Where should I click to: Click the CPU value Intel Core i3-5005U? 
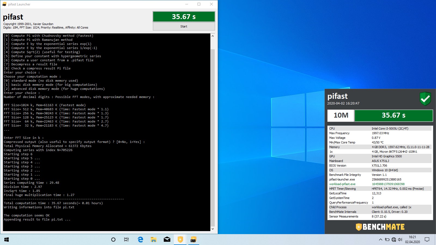[390, 128]
